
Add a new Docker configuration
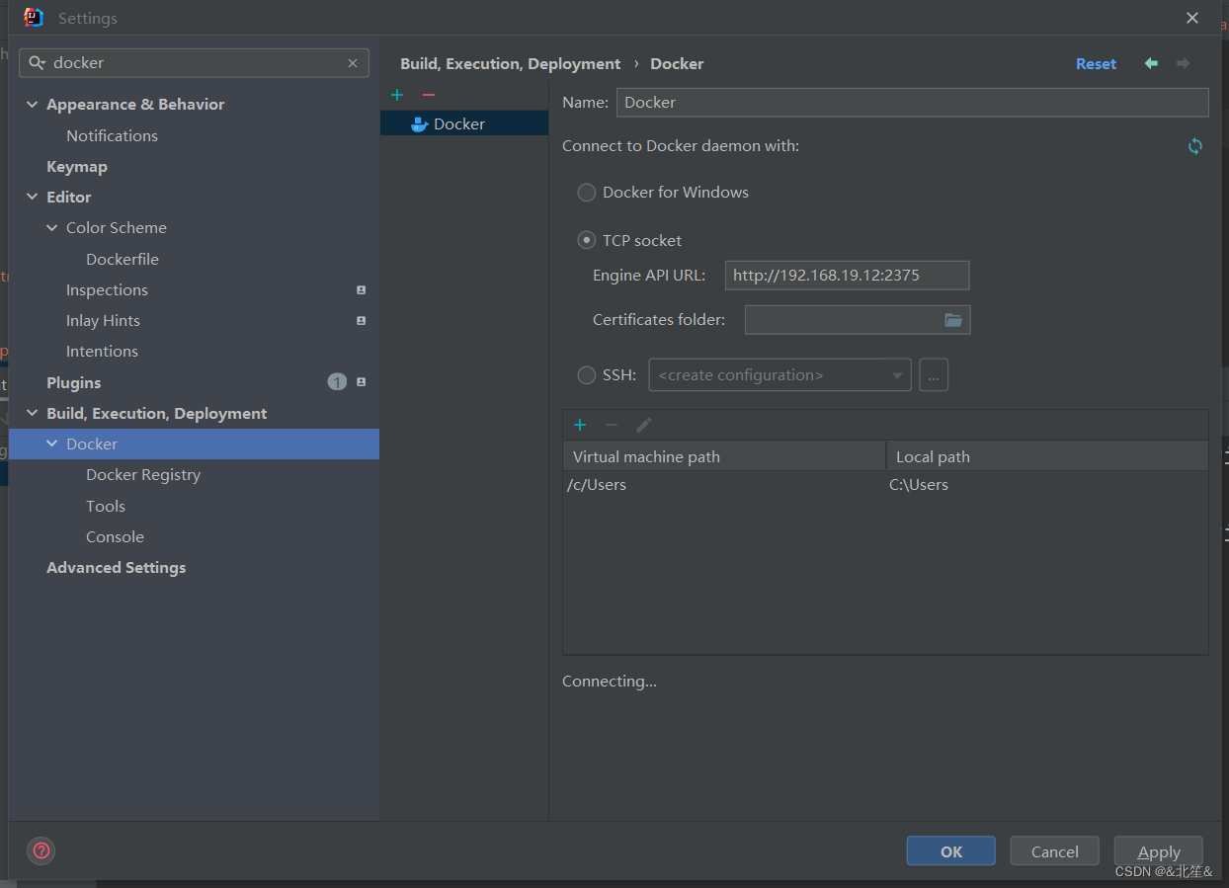click(x=396, y=95)
